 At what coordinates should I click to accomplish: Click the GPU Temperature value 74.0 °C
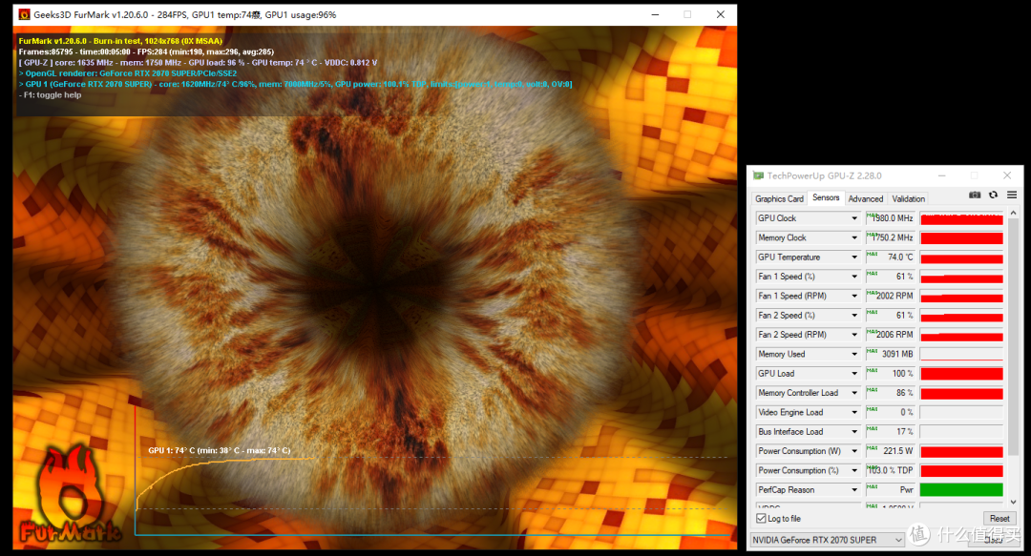pos(891,257)
